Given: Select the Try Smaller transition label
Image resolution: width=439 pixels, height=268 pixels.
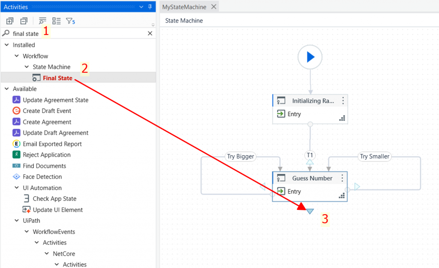Looking at the screenshot, I should 375,156.
